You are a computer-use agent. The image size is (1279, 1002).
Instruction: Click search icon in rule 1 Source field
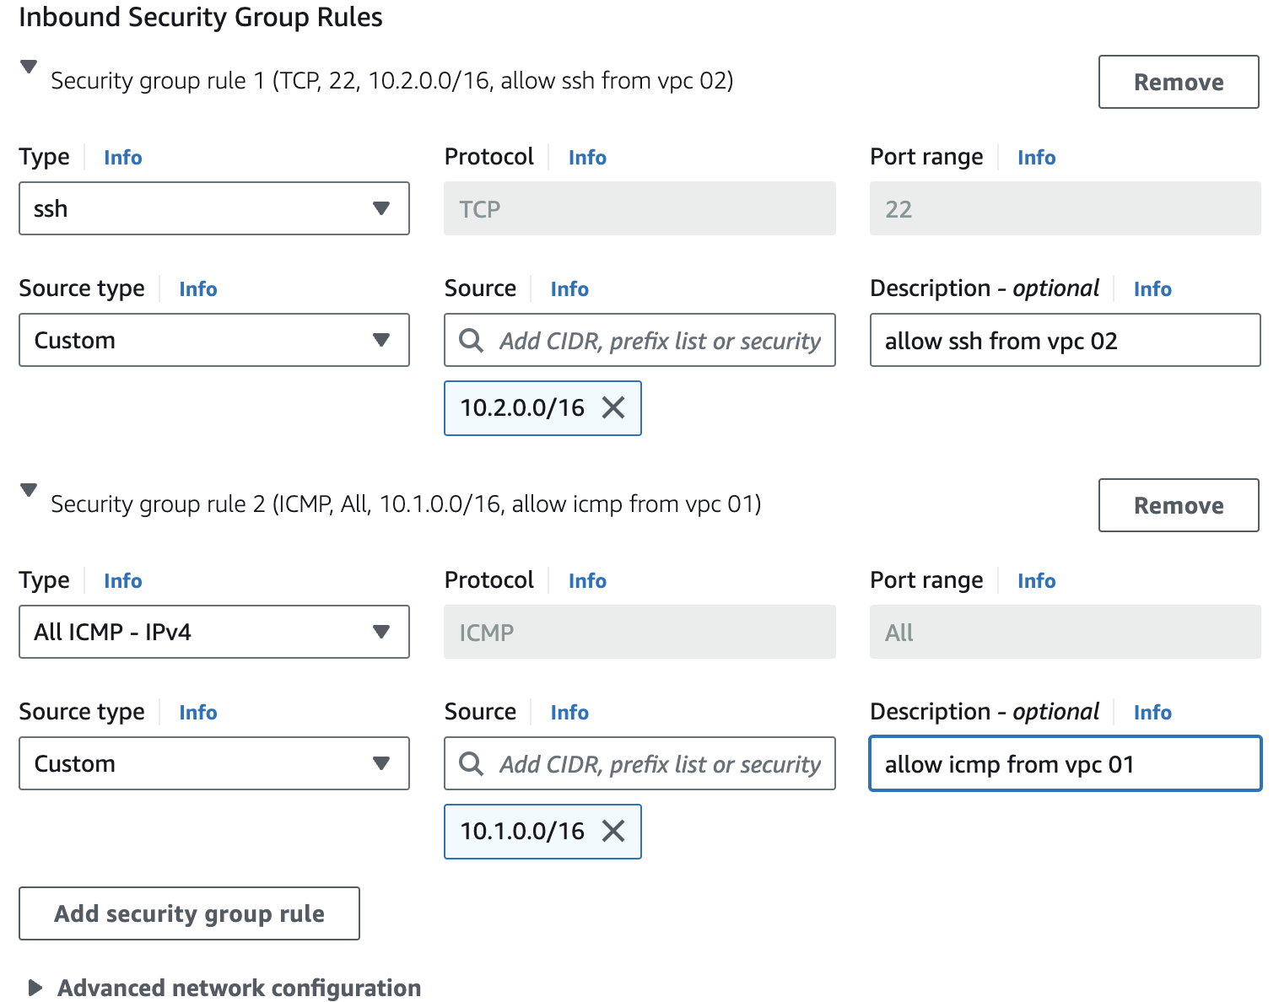(x=471, y=341)
